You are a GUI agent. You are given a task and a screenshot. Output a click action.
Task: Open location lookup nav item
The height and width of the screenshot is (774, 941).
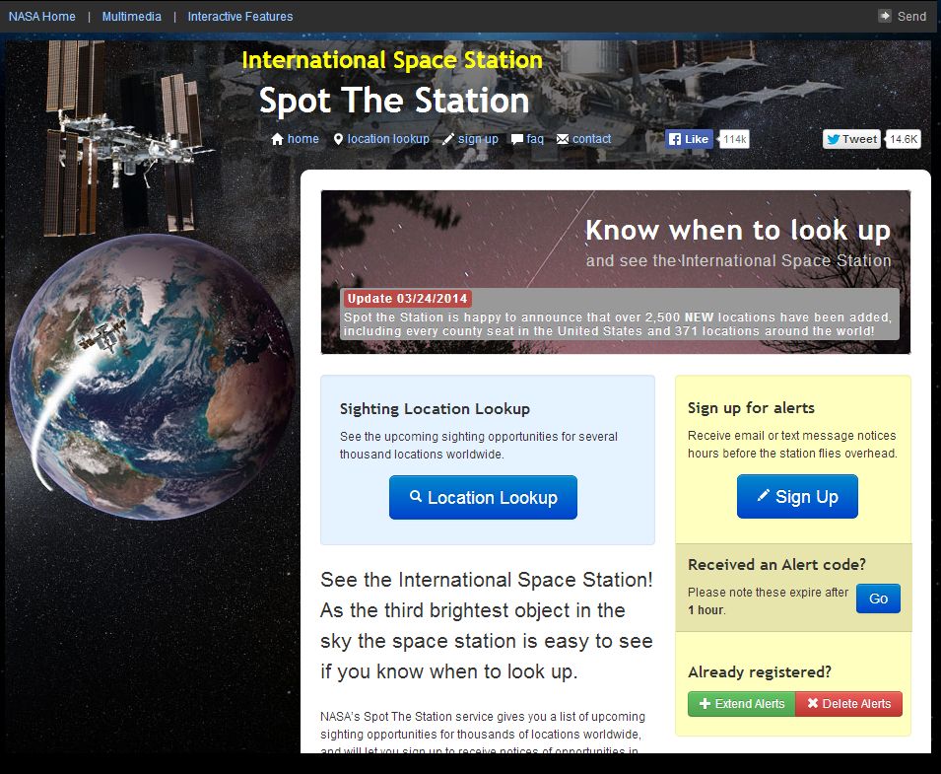[388, 139]
